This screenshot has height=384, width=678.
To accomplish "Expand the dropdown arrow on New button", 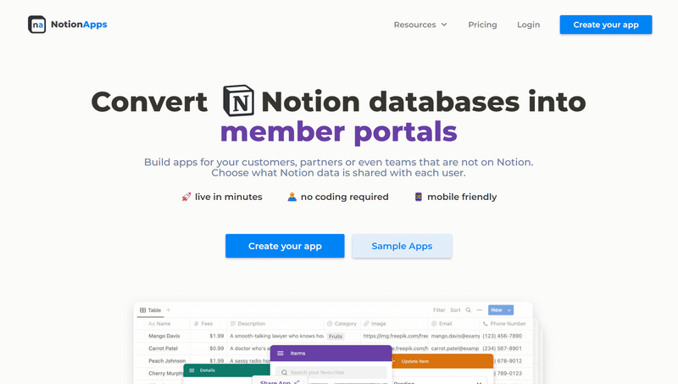I will click(509, 310).
